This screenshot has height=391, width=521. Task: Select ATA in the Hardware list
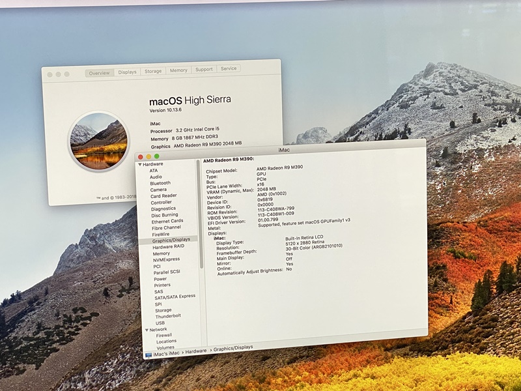pos(154,171)
